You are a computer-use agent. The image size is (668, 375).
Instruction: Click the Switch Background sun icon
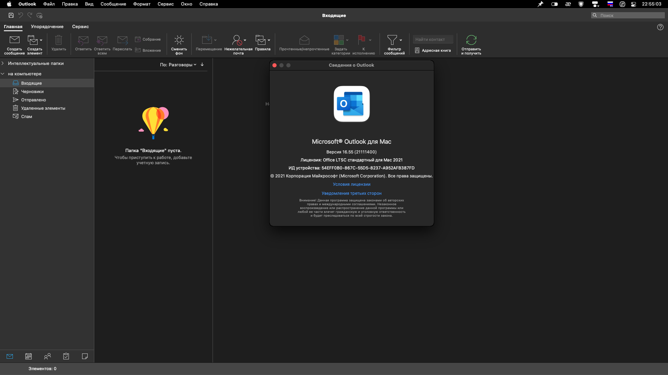point(179,40)
